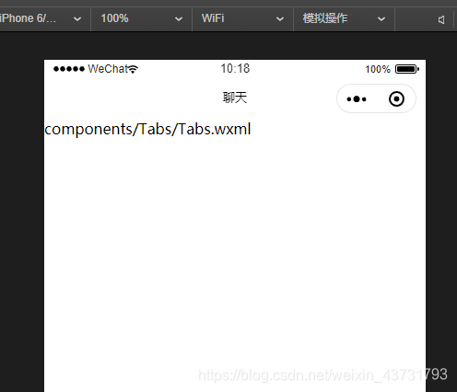Click the WiFi signal icon beside WeChat
The height and width of the screenshot is (392, 457).
point(133,69)
